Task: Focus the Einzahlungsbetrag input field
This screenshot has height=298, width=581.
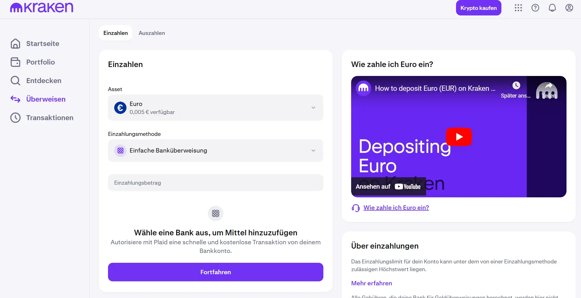Action: [216, 183]
